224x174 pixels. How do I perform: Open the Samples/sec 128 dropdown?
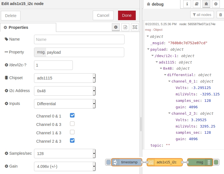click(x=65, y=154)
